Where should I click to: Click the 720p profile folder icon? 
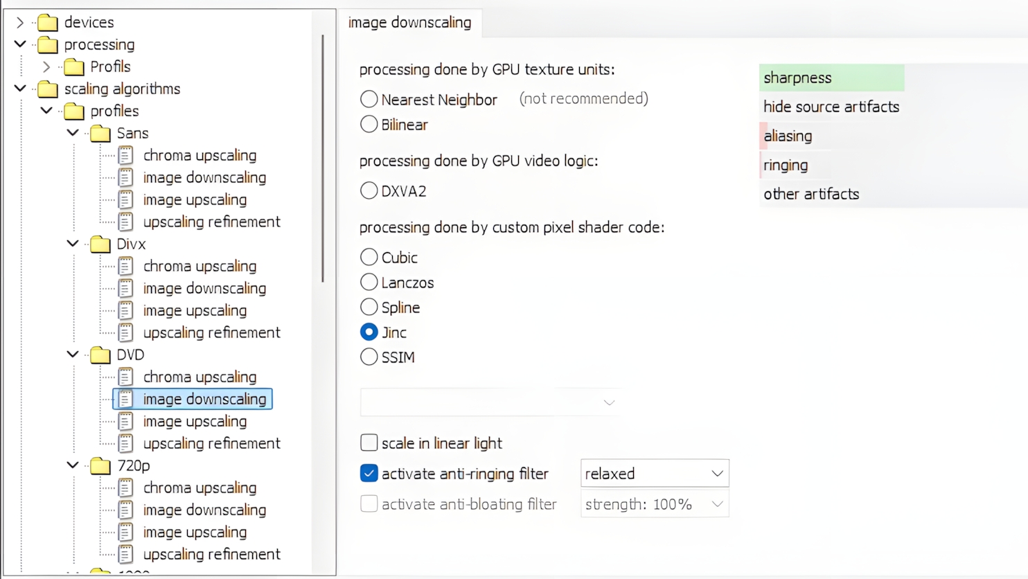pos(100,466)
